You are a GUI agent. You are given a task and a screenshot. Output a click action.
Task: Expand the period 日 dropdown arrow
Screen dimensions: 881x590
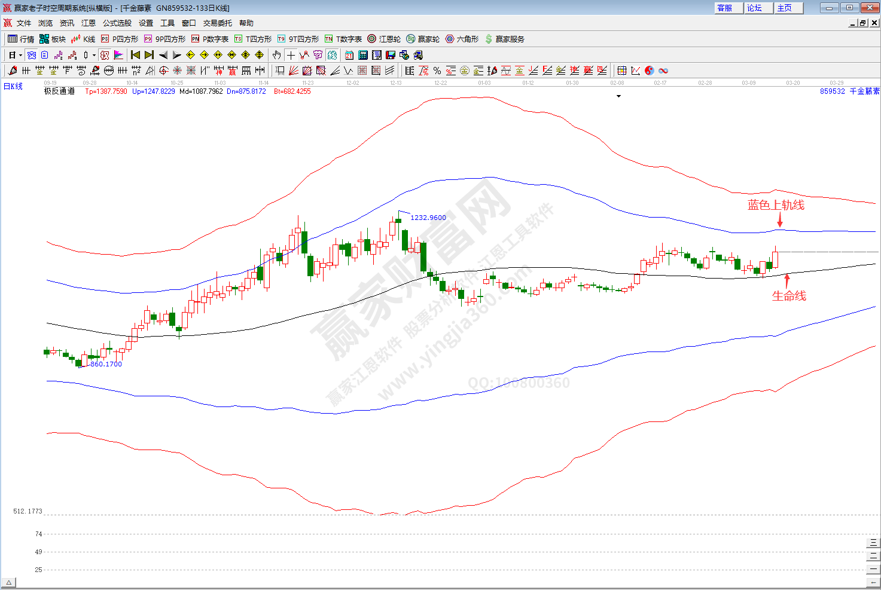[x=20, y=55]
